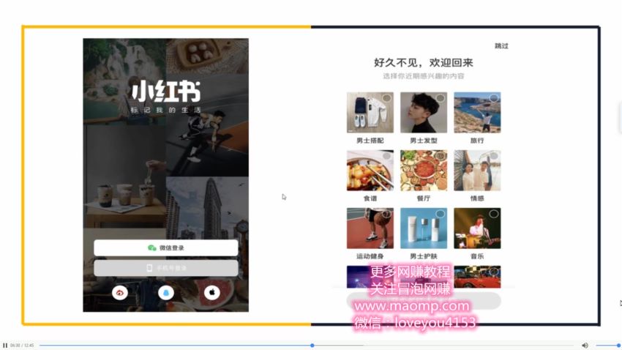622x350 pixels.
Task: Click the video progress bar handle
Action: [x=312, y=345]
